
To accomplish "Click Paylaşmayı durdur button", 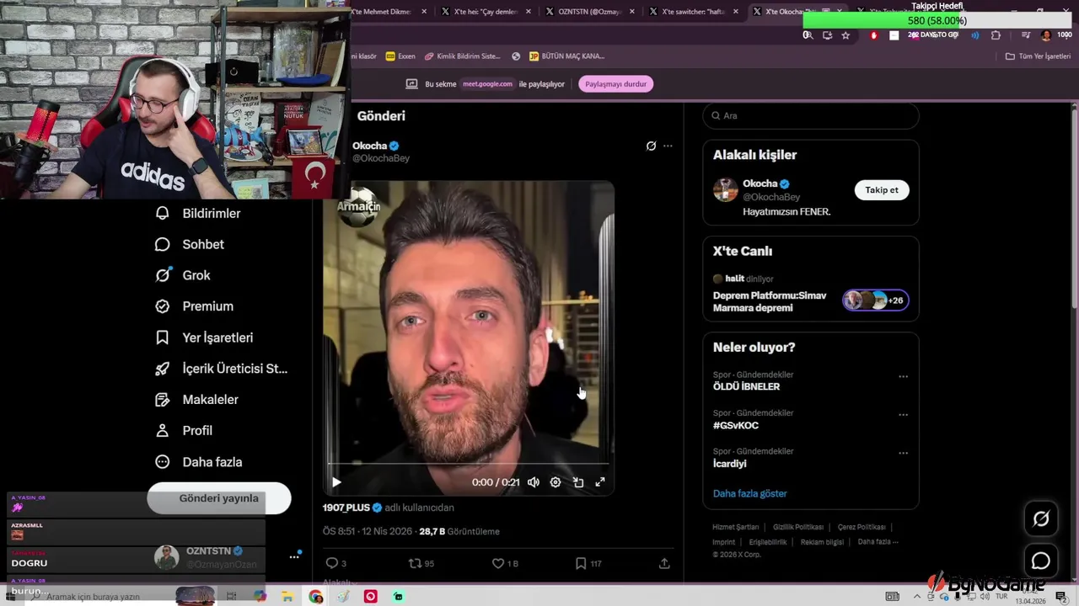I will (x=616, y=84).
